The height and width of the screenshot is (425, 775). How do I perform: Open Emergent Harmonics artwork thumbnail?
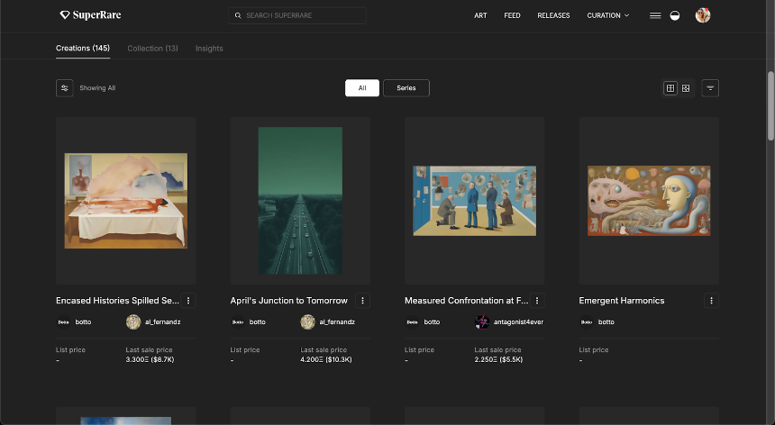coord(649,201)
